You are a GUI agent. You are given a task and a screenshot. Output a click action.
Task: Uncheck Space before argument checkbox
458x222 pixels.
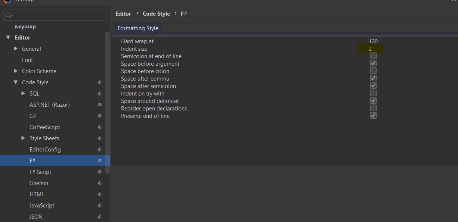(x=373, y=63)
